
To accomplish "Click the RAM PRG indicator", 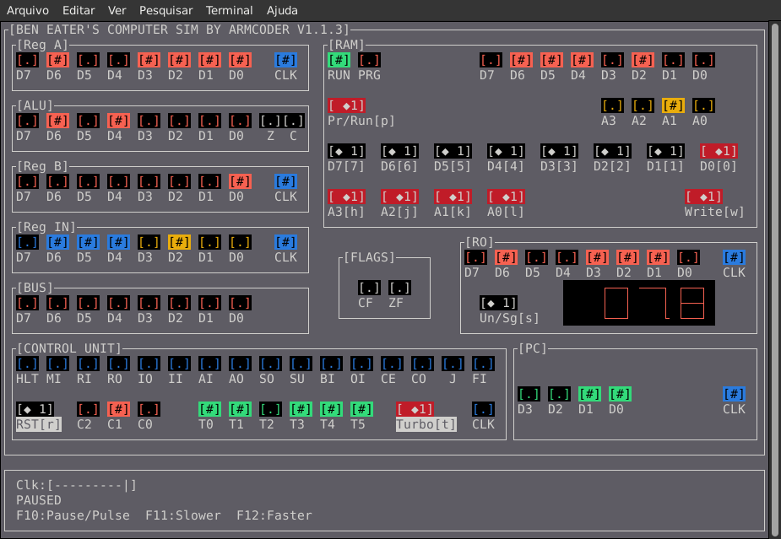I will 369,60.
